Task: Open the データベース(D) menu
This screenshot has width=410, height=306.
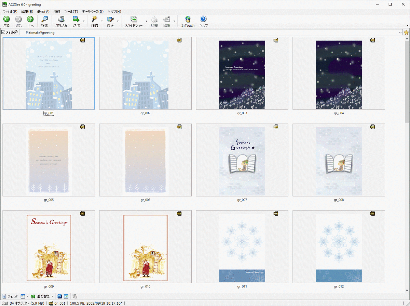Action: point(93,12)
